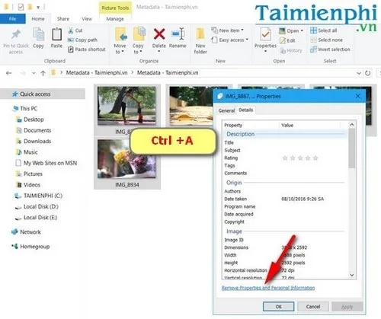Image resolution: width=381 pixels, height=319 pixels.
Task: Expand the address bar history dropdown
Action: click(x=359, y=73)
